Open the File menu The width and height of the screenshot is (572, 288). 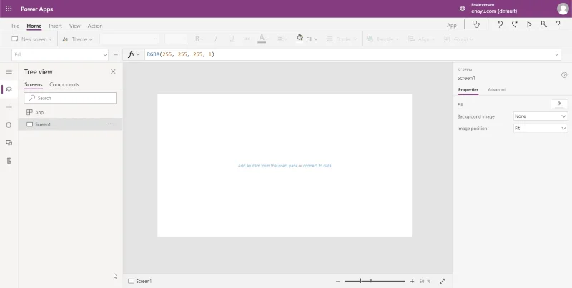(15, 26)
